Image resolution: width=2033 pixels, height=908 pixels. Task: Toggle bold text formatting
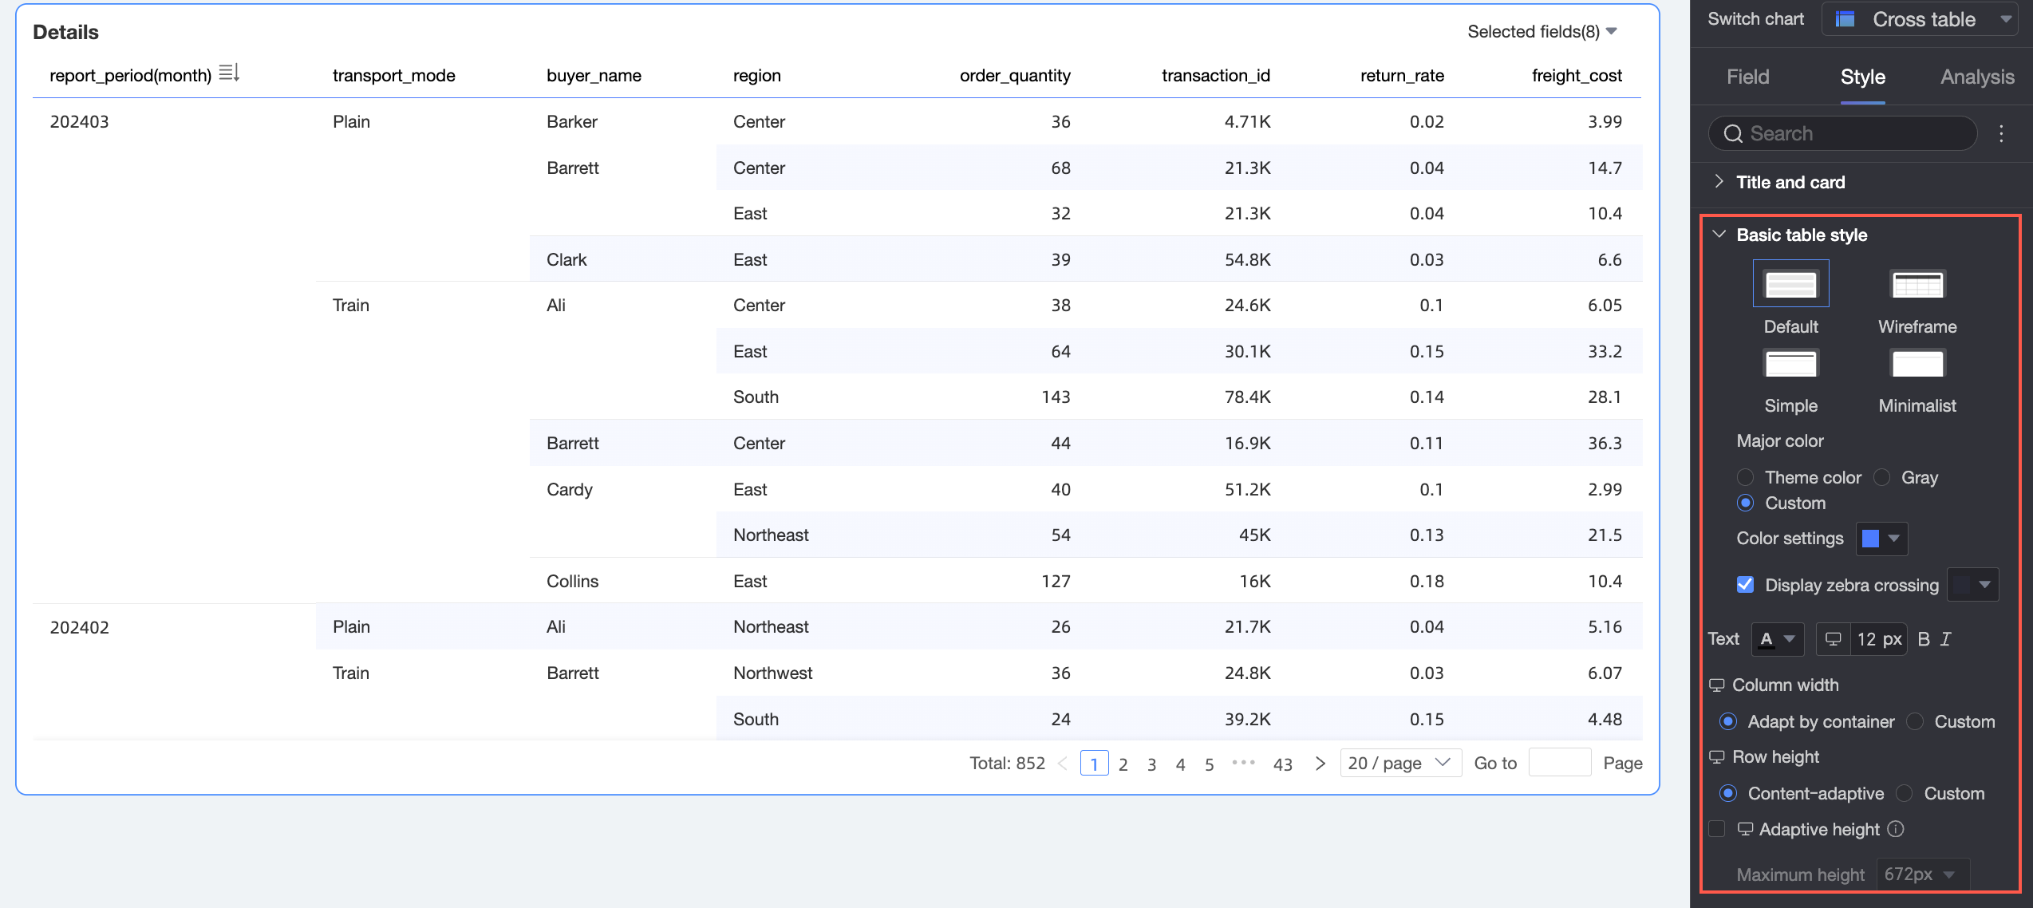point(1924,639)
